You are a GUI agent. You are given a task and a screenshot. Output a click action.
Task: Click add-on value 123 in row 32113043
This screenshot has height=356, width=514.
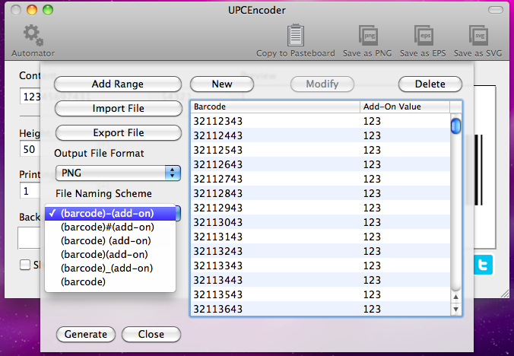pos(372,222)
